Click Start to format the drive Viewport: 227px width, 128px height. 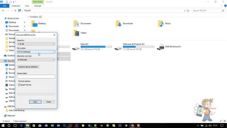click(35, 102)
